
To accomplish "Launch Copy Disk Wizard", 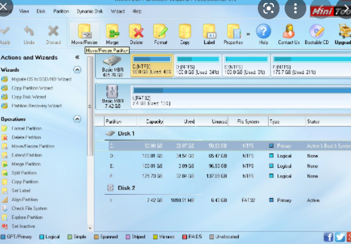I will pos(24,97).
